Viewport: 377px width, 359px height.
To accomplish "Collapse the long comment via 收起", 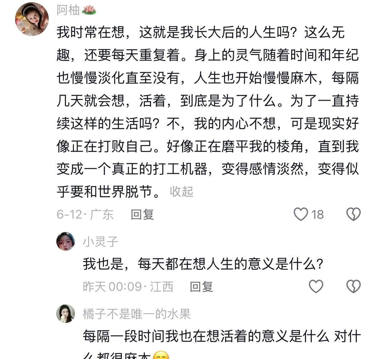I will coord(181,192).
